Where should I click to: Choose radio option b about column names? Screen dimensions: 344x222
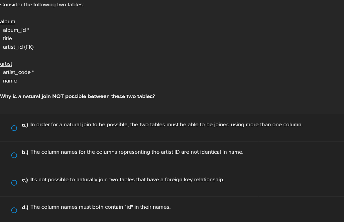tap(14, 155)
